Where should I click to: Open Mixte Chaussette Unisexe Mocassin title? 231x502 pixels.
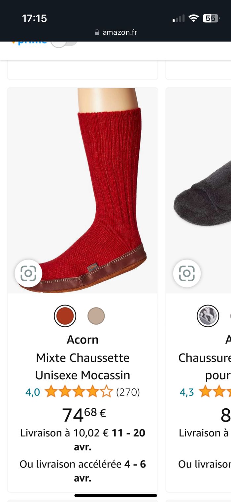(82, 366)
